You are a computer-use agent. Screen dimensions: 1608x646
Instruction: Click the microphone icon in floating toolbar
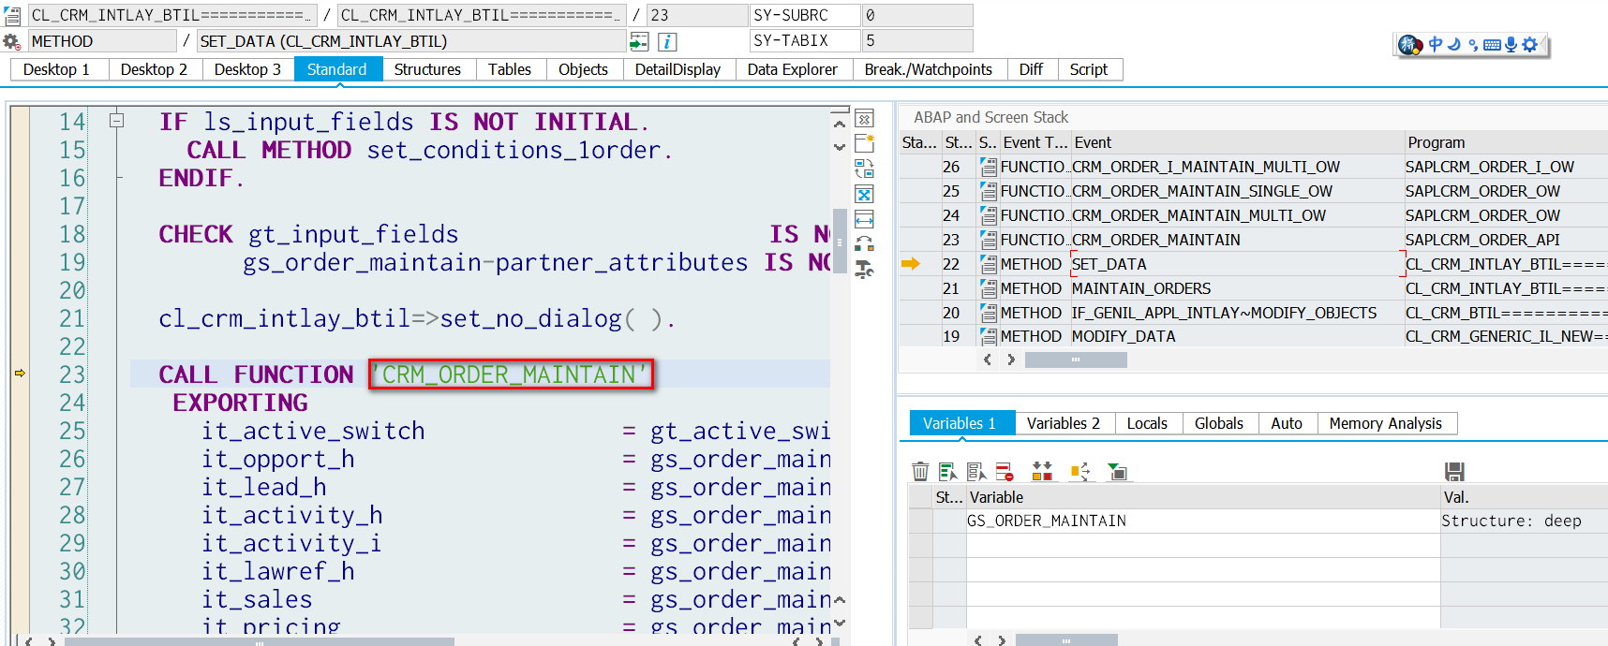pos(1511,44)
